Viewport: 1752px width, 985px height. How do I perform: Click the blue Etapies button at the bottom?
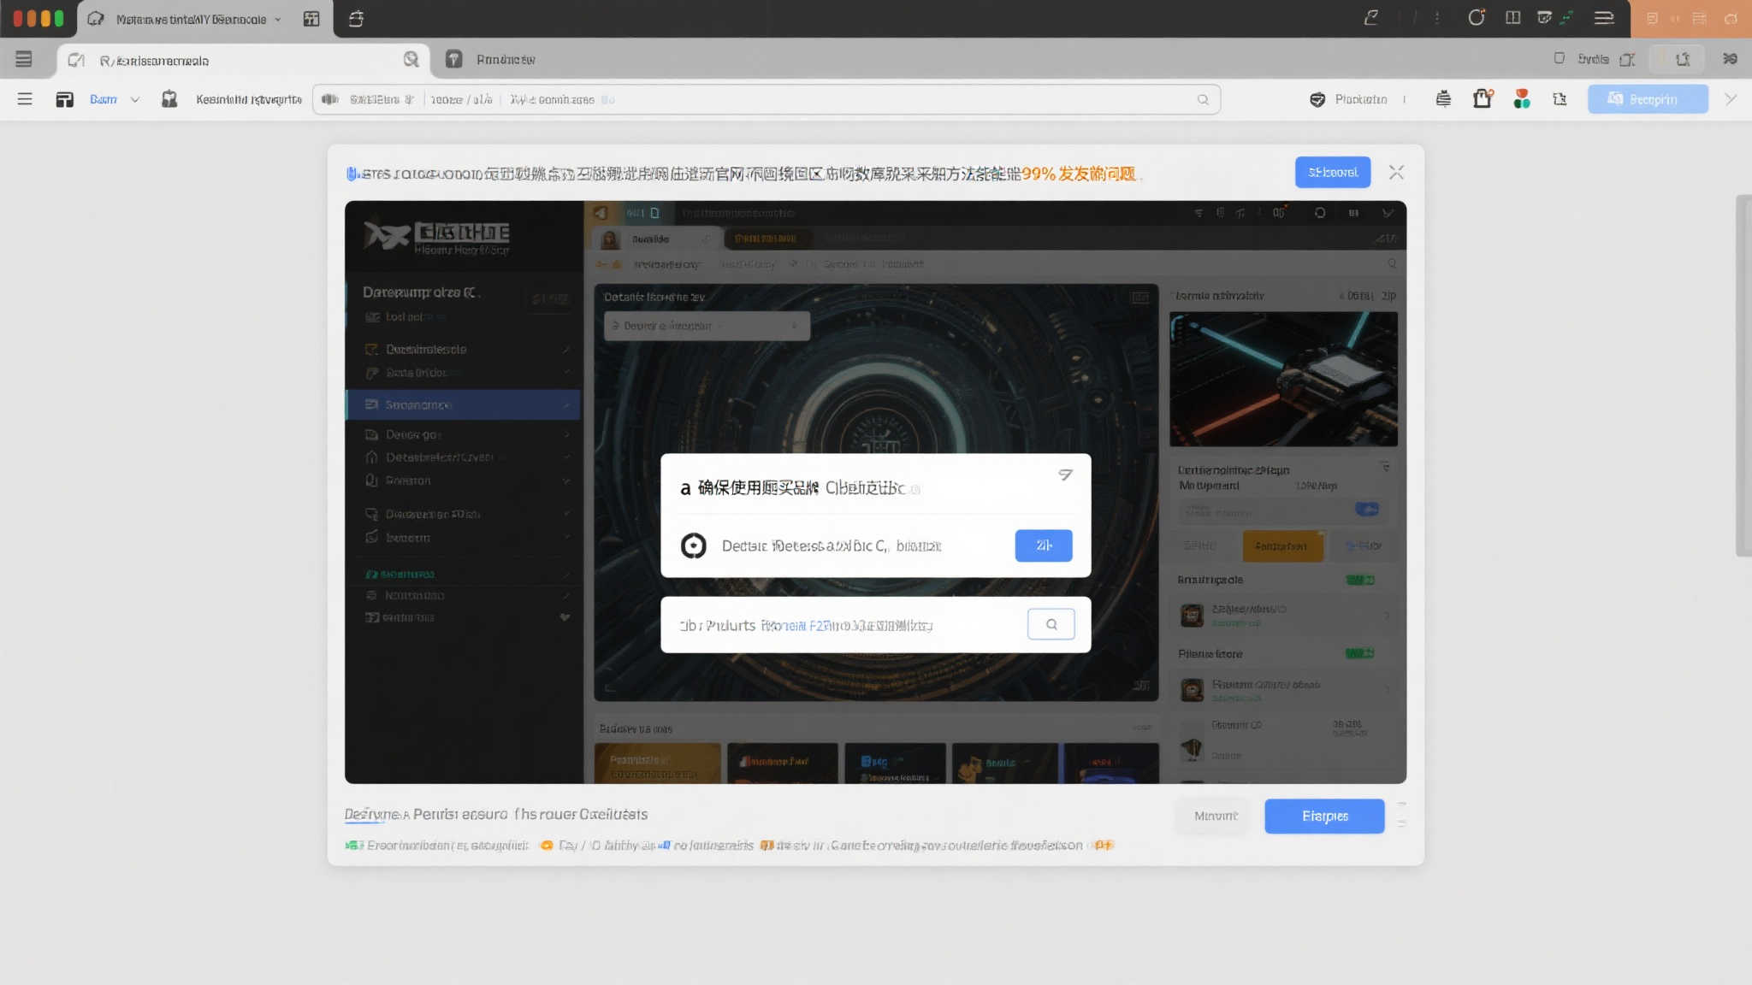(1323, 817)
